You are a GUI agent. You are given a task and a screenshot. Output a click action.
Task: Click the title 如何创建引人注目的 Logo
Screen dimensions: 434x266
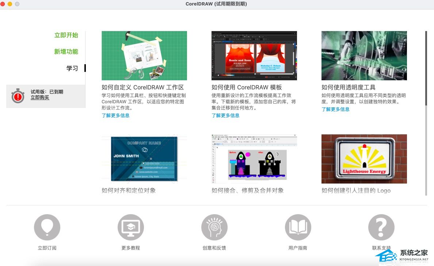(356, 190)
